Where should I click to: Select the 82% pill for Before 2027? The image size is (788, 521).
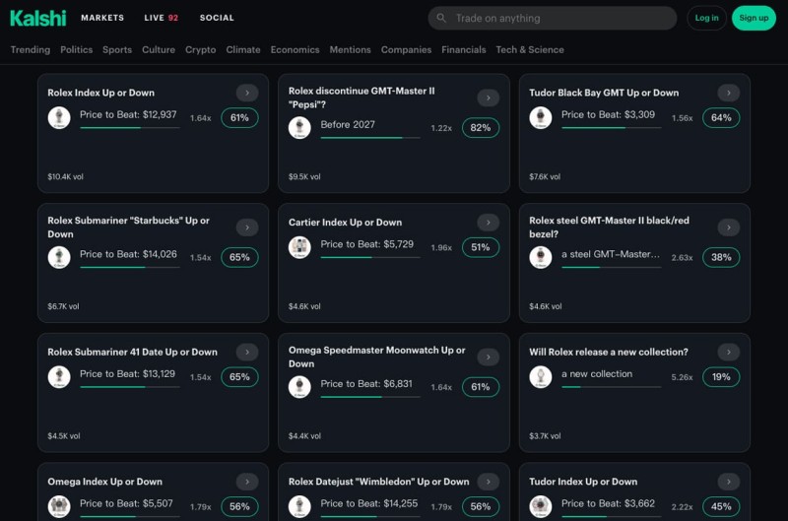[x=480, y=128]
